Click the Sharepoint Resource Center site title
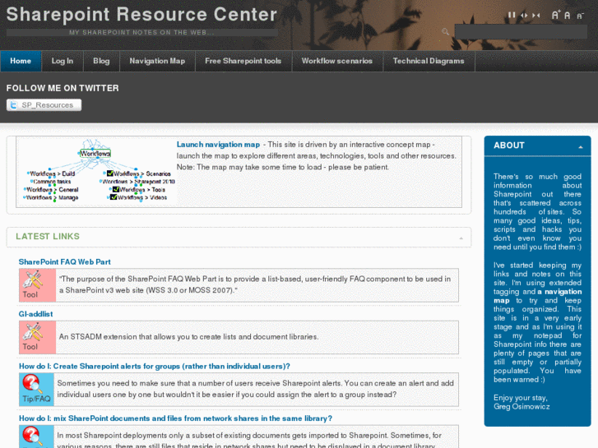 (141, 15)
